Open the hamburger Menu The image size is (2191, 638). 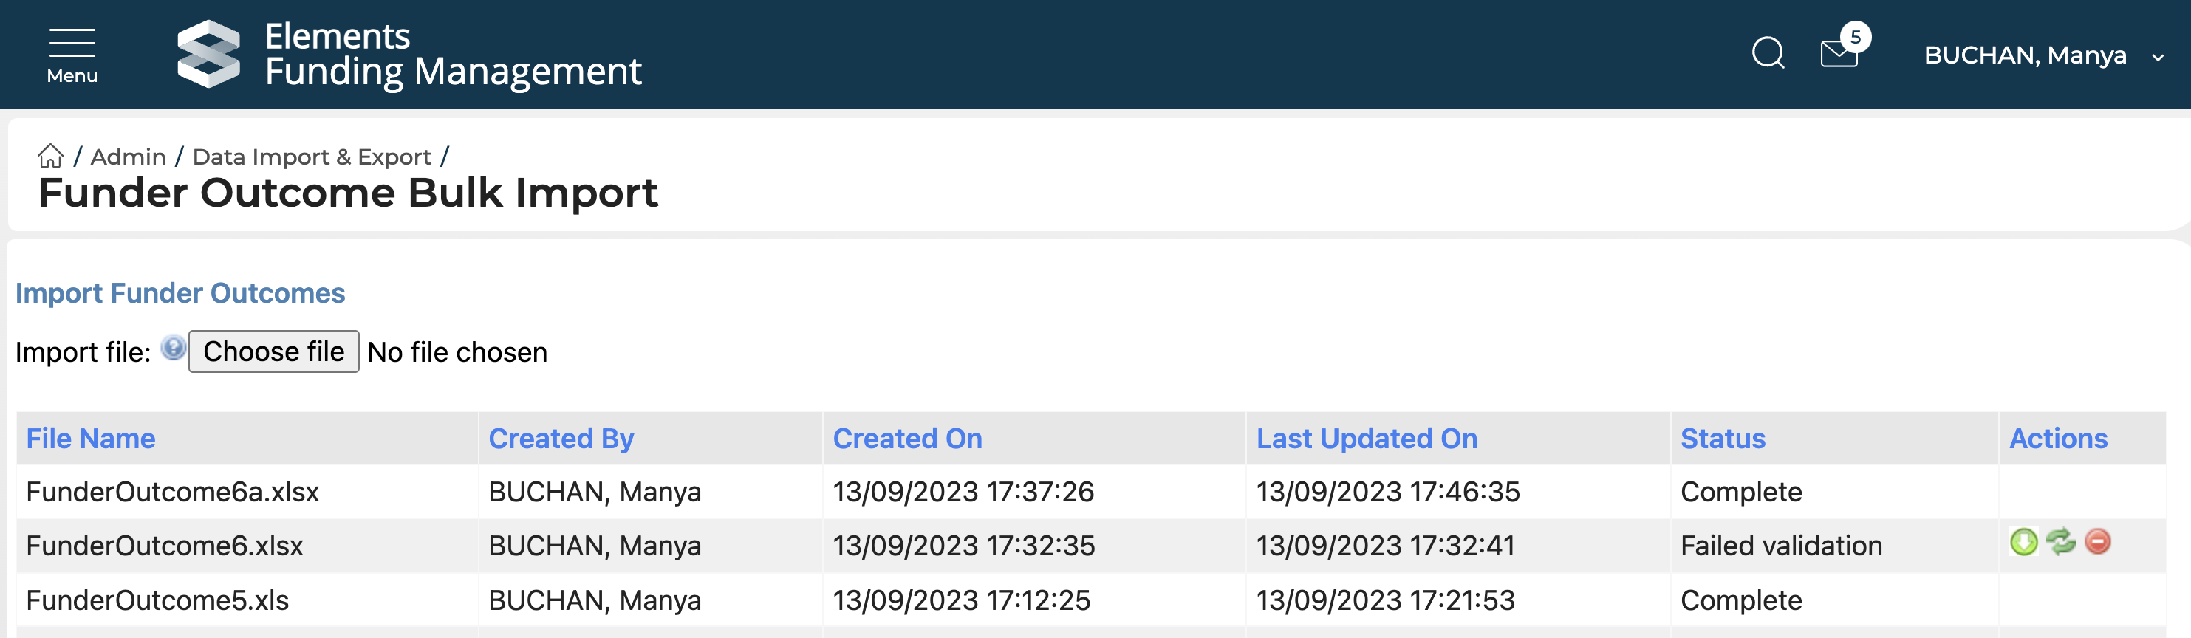click(72, 55)
